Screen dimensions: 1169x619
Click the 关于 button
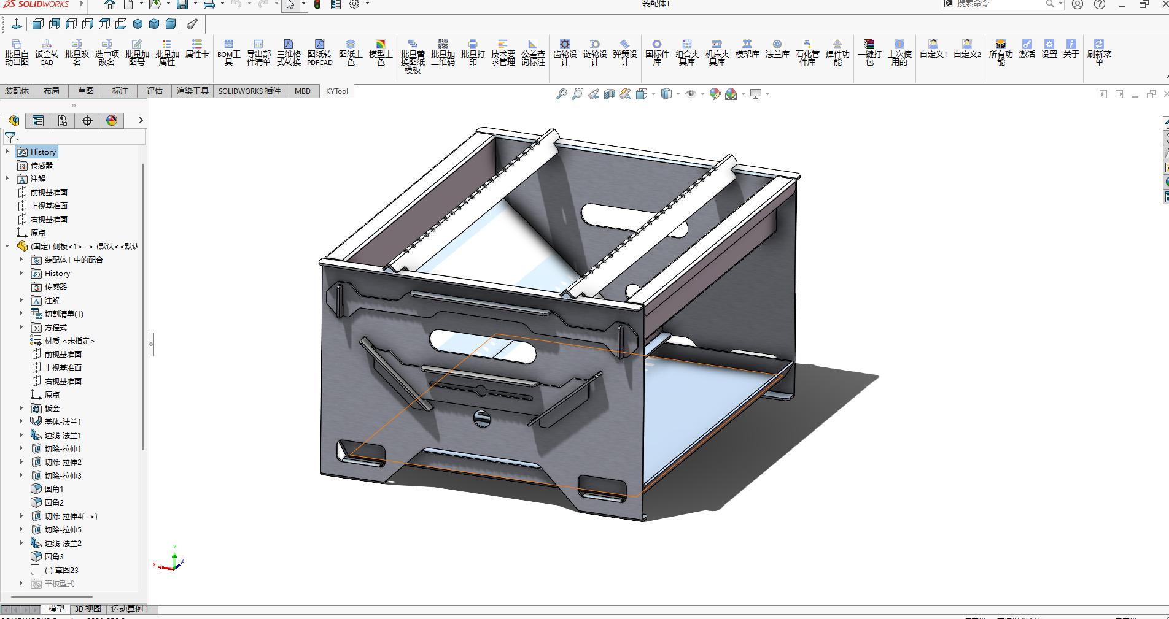(x=1071, y=49)
